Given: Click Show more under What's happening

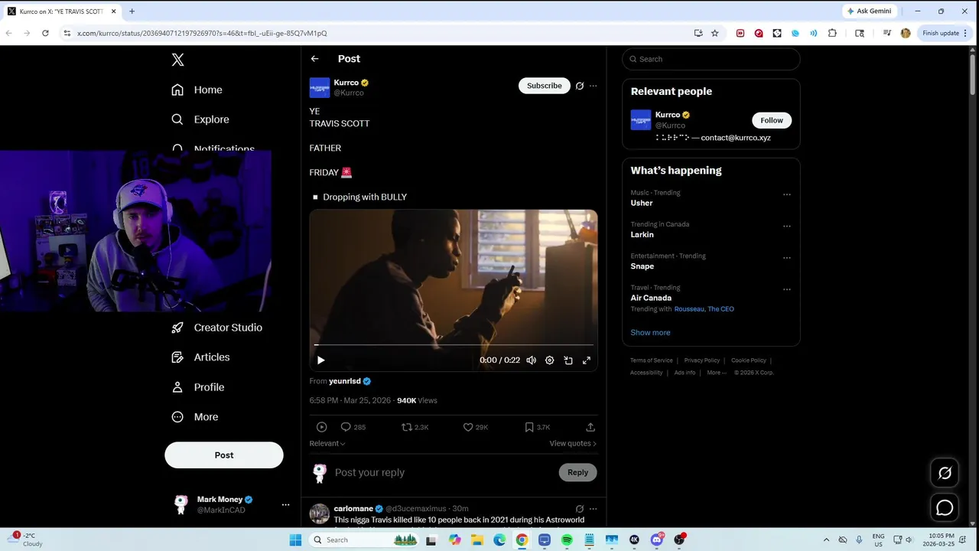Looking at the screenshot, I should point(650,333).
